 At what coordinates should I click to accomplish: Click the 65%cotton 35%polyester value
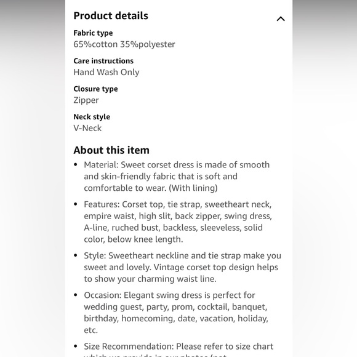(124, 44)
